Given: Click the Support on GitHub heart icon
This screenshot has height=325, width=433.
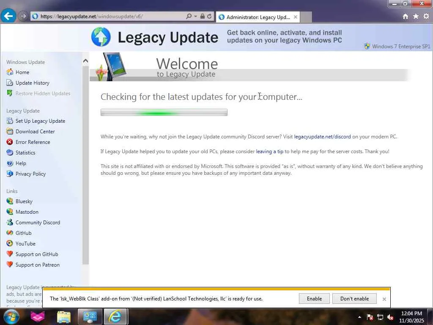Looking at the screenshot, I should (x=10, y=254).
